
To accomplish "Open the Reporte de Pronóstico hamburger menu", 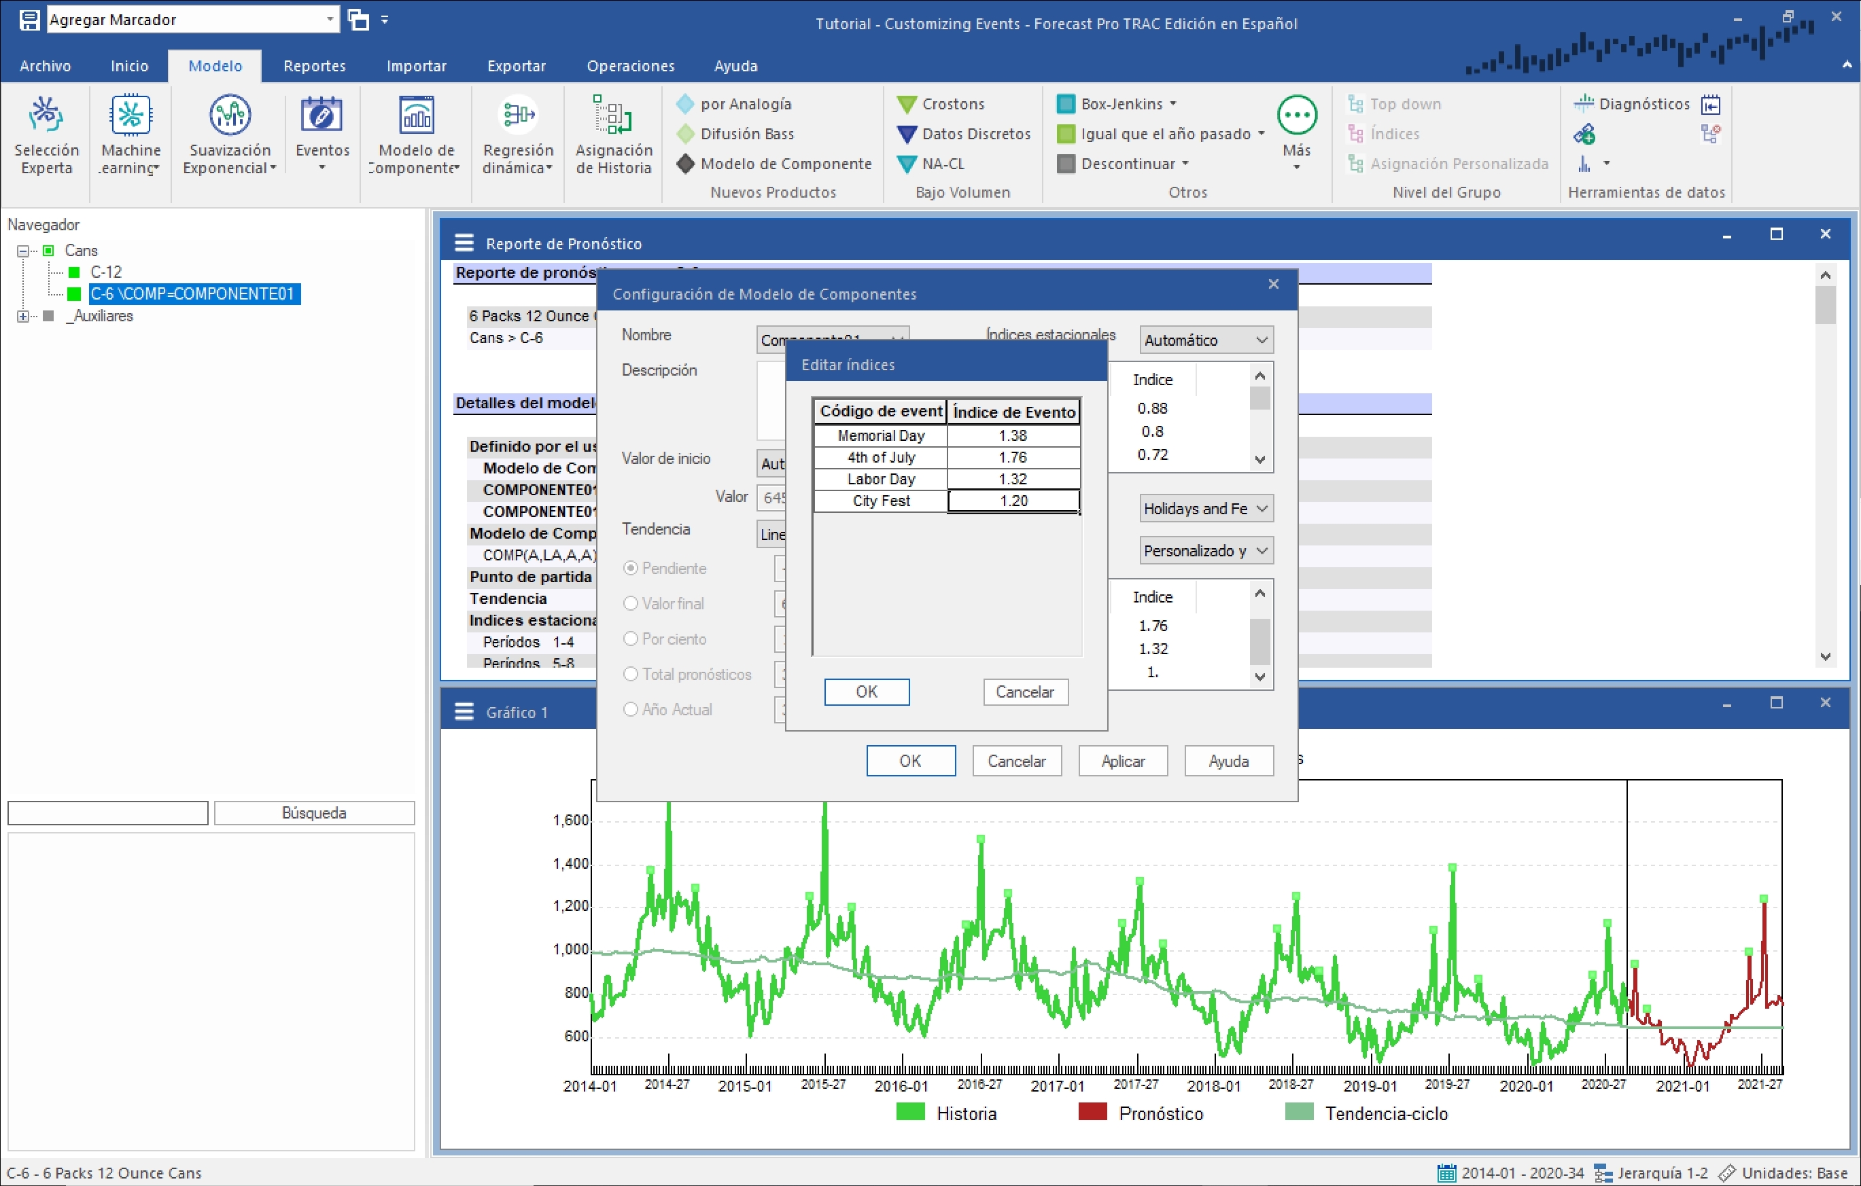I will click(x=464, y=243).
